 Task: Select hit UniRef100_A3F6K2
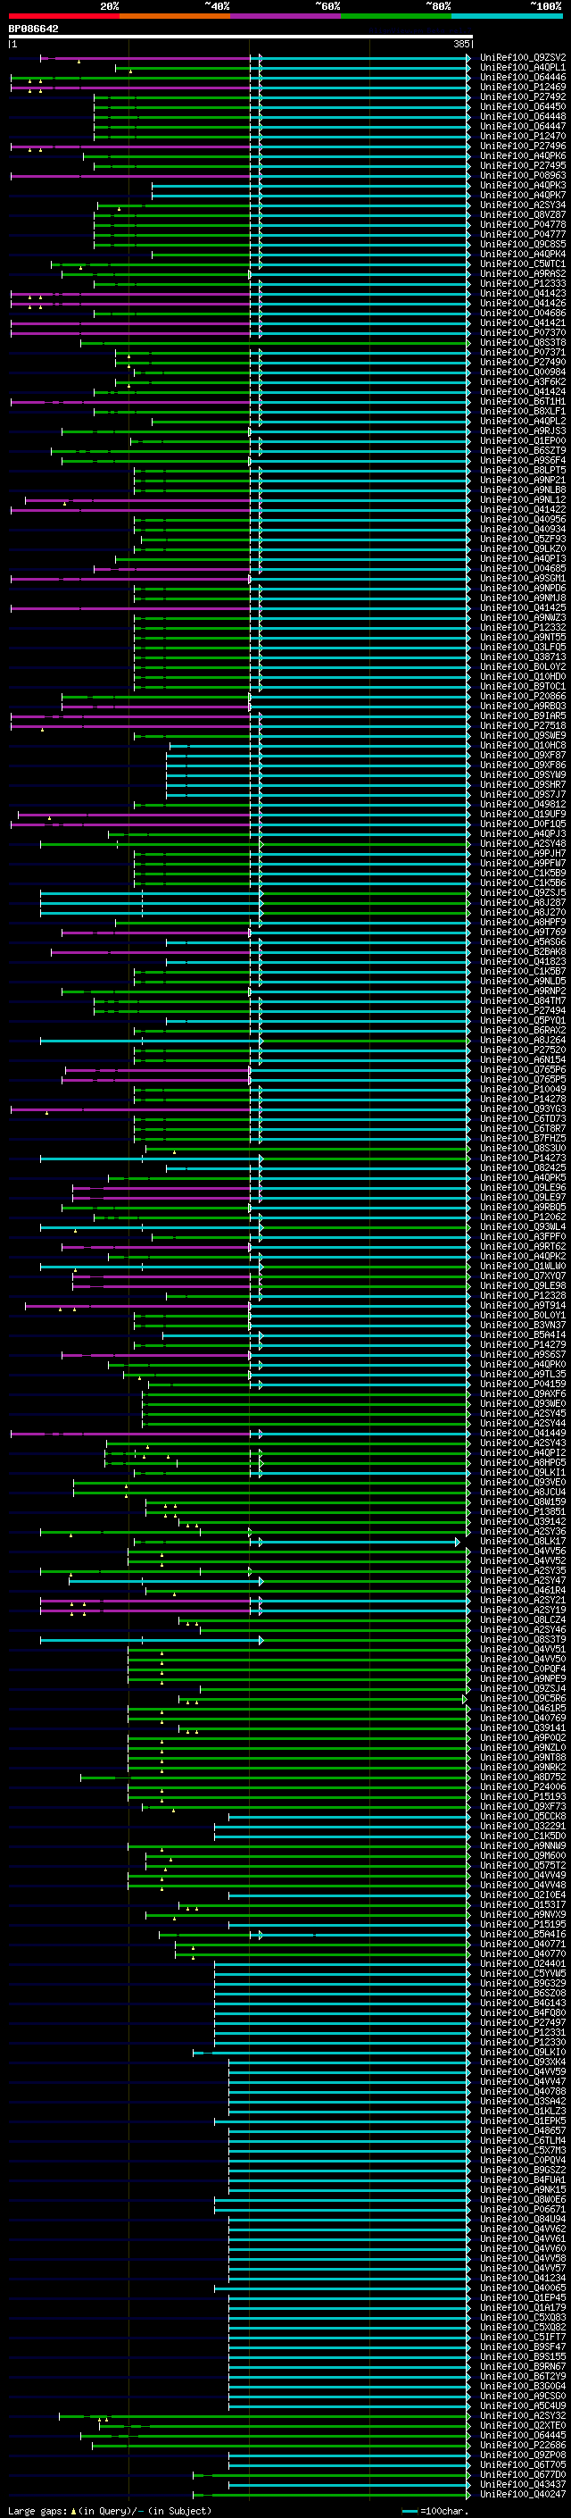[x=523, y=382]
